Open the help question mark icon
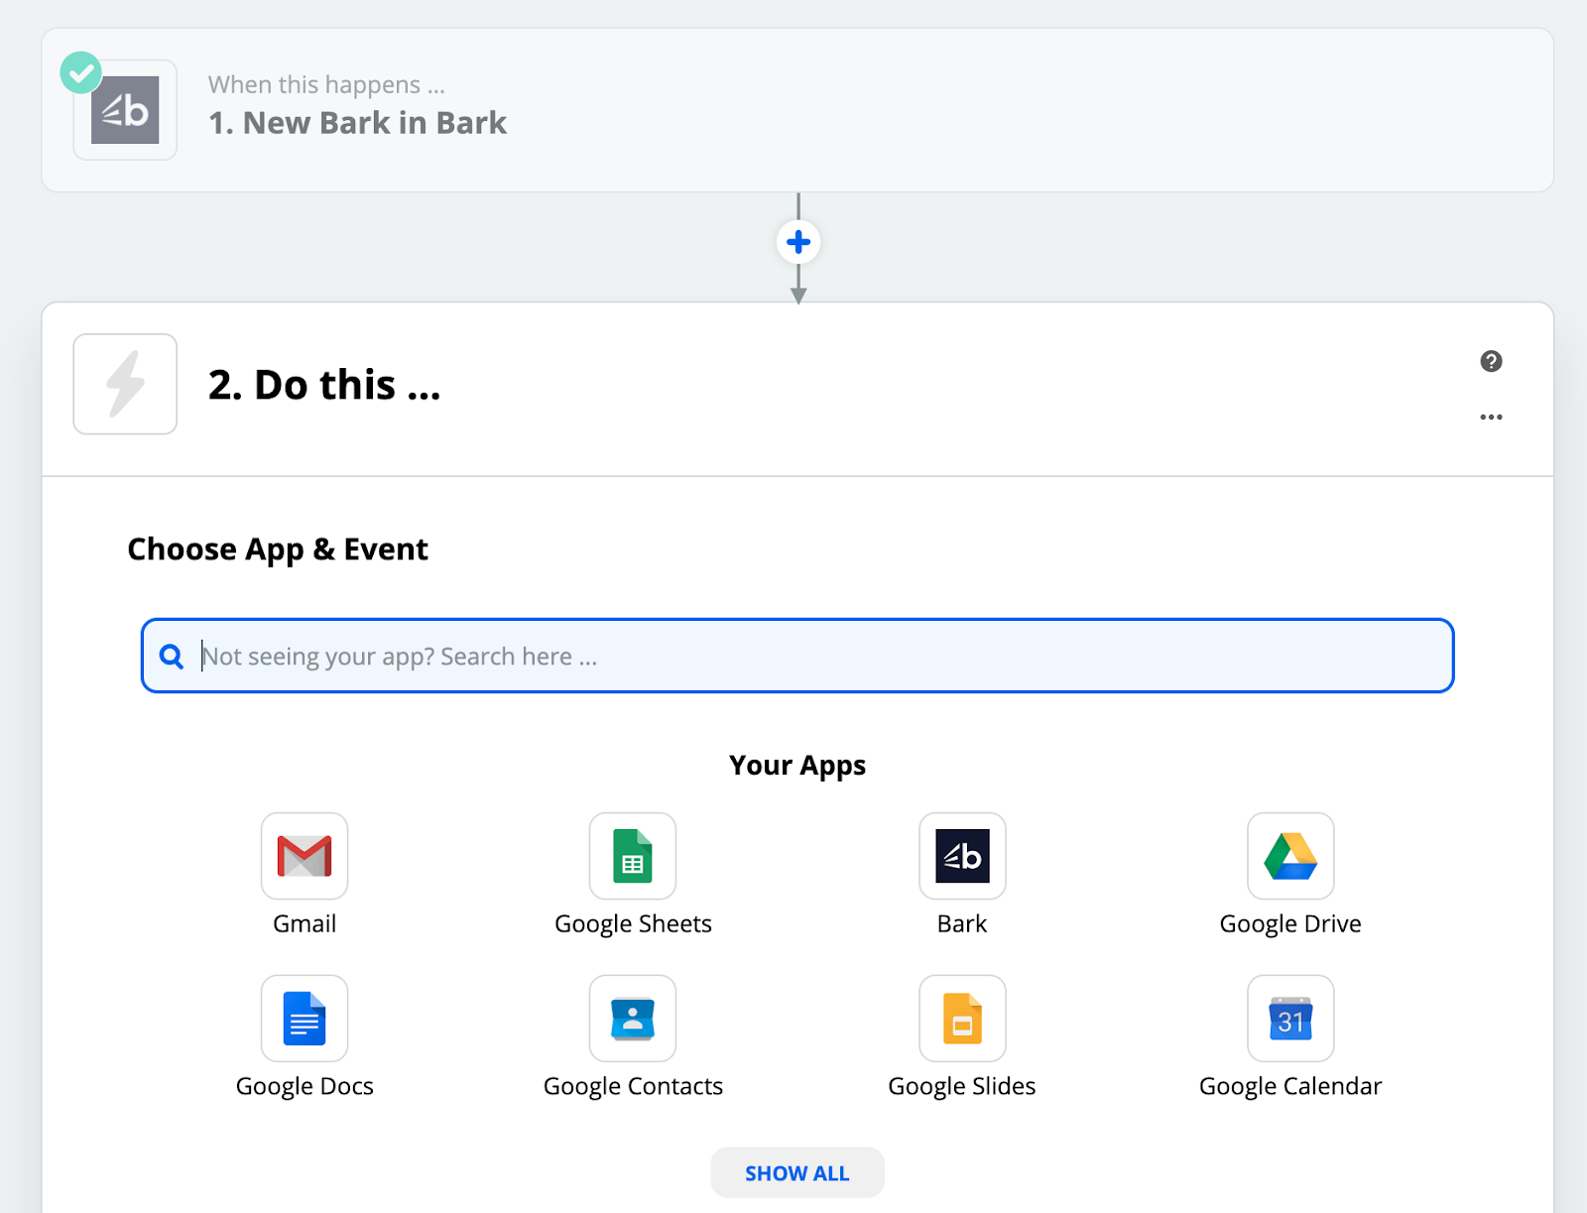The width and height of the screenshot is (1587, 1213). 1491,361
